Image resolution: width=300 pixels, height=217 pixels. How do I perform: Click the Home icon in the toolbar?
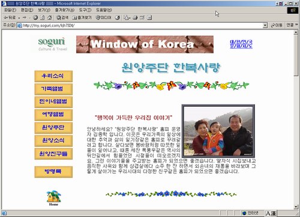[49, 17]
